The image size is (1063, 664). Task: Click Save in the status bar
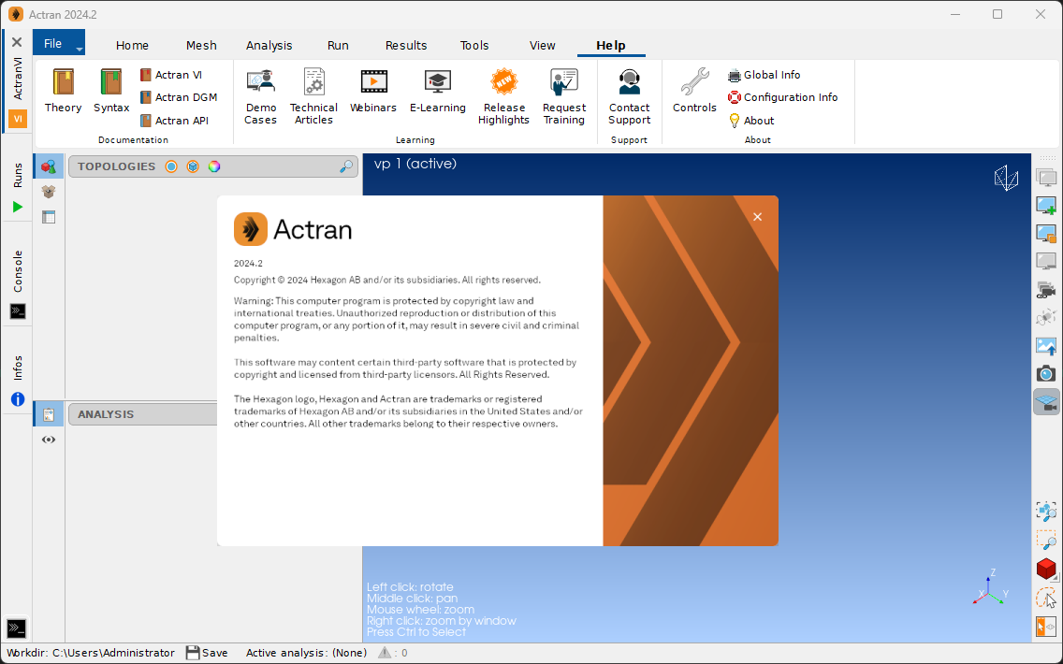coord(207,653)
